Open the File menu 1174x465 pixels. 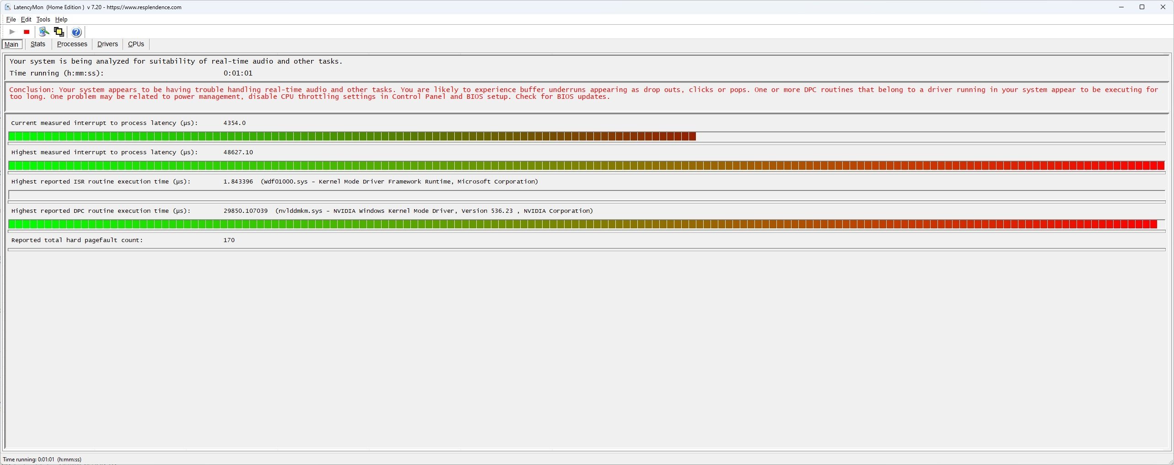[x=11, y=19]
